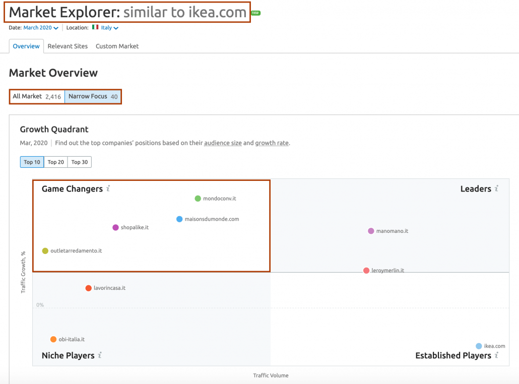Switch to All Market view

[37, 97]
